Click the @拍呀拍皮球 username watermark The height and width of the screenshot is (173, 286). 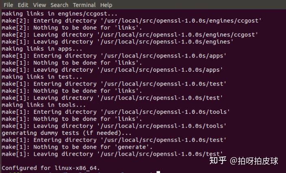(x=255, y=161)
